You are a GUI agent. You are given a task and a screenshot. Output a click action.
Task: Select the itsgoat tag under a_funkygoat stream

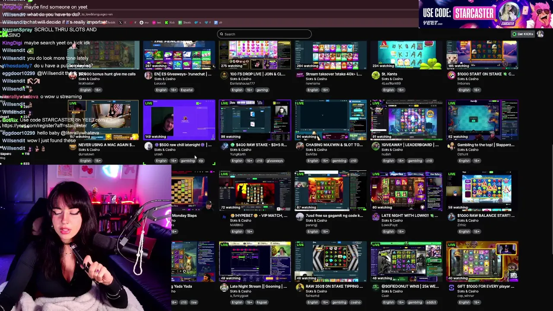(262, 302)
